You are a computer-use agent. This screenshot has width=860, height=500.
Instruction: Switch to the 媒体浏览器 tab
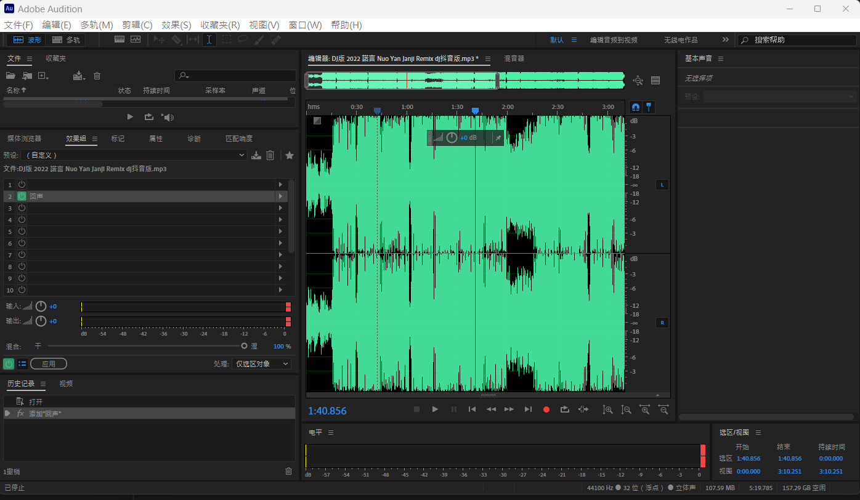pyautogui.click(x=24, y=139)
